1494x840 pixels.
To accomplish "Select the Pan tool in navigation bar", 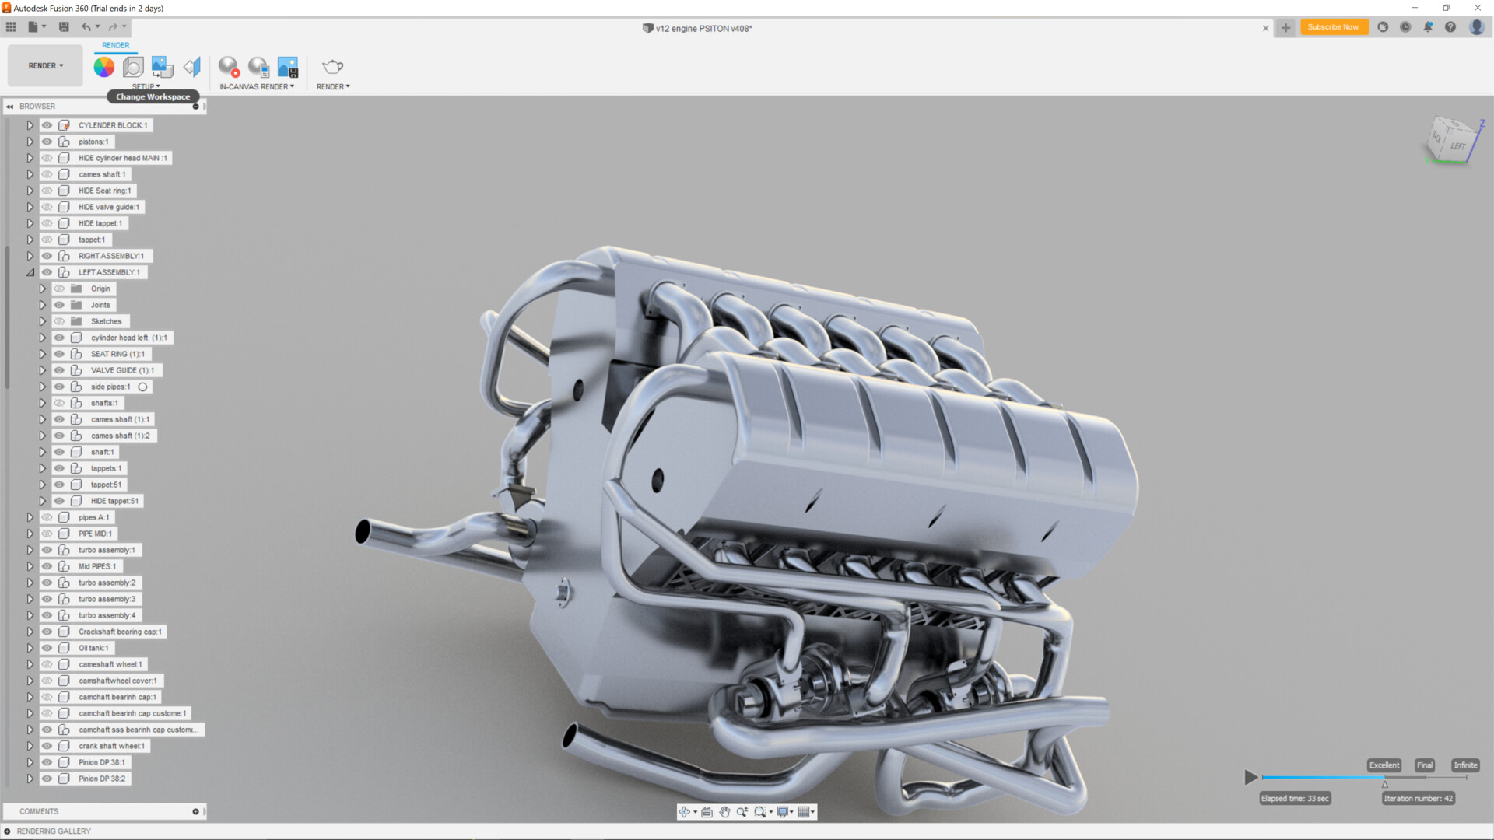I will (724, 812).
